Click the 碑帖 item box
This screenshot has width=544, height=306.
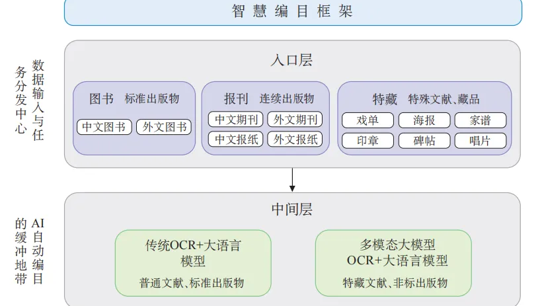click(424, 141)
